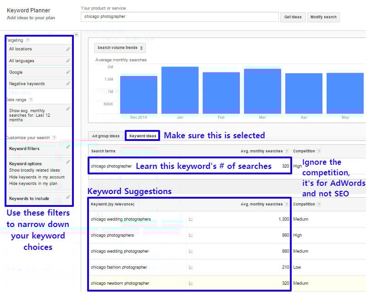Edit Keyword options via pencil icon
This screenshot has width=366, height=292.
pos(68,162)
